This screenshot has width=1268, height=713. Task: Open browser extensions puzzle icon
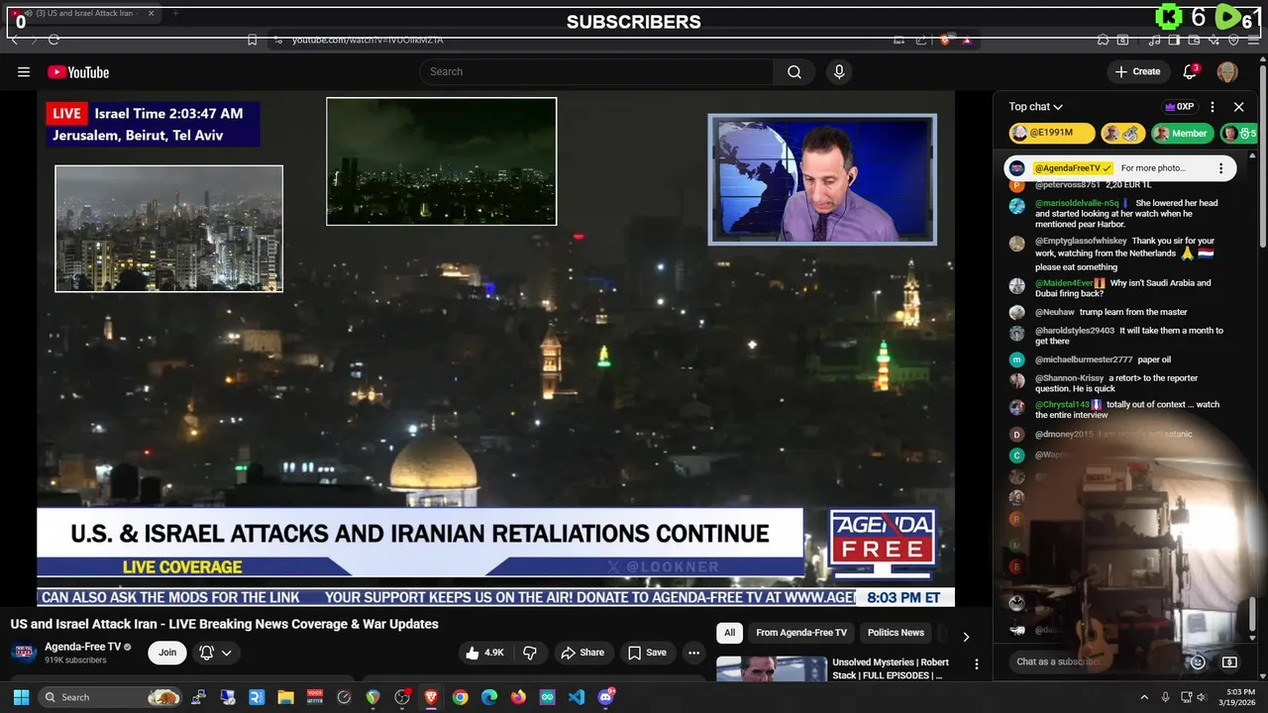click(1103, 40)
